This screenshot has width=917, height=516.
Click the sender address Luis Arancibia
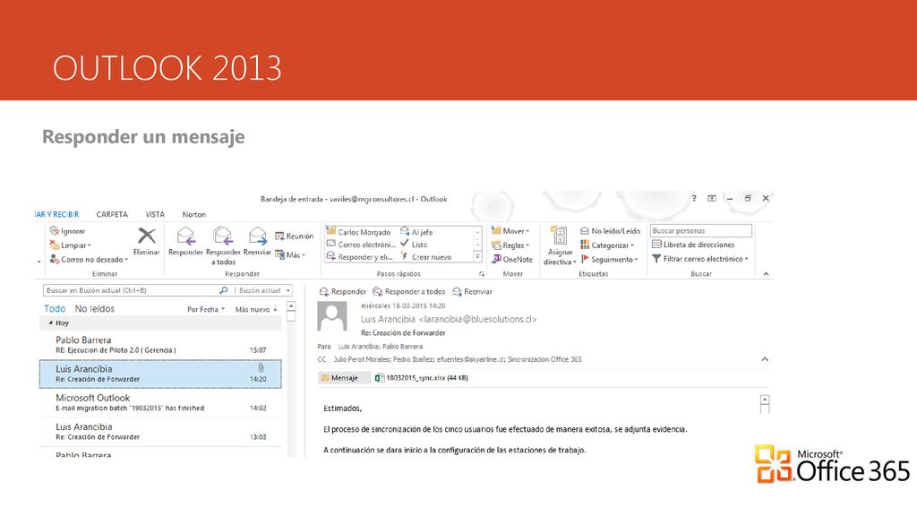(449, 319)
